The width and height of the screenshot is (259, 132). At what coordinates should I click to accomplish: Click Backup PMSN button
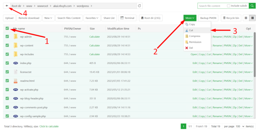pos(208,18)
